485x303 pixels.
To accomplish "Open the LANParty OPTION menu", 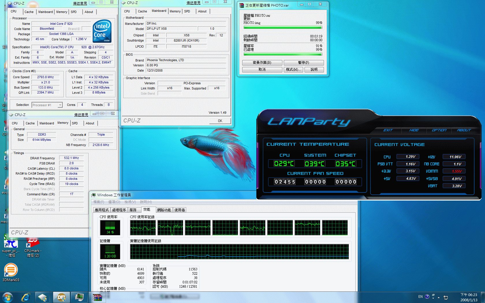I will 439,130.
